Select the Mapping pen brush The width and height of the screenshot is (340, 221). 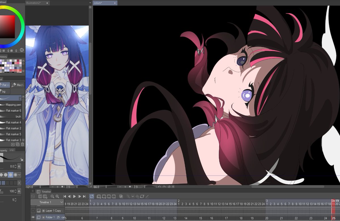tap(11, 105)
